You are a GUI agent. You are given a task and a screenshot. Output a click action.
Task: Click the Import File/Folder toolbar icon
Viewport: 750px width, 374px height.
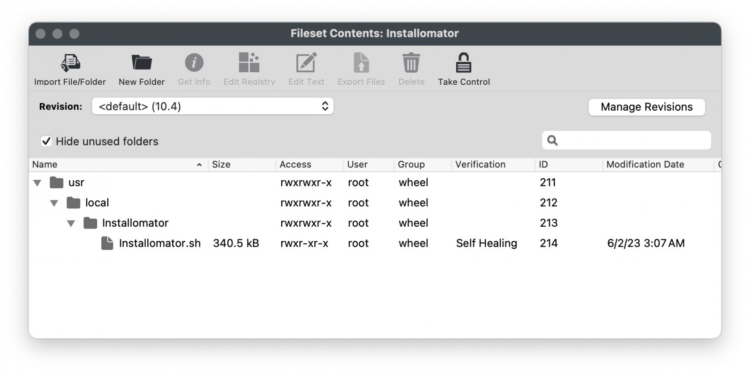70,63
